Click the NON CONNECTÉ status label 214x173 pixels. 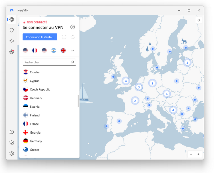(x=37, y=22)
